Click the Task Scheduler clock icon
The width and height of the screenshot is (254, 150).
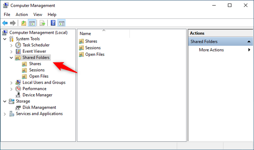18,45
